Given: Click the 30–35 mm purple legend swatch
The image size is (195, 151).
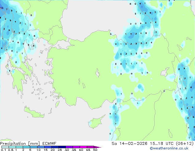Looking at the screenshot, I should click(x=69, y=147).
